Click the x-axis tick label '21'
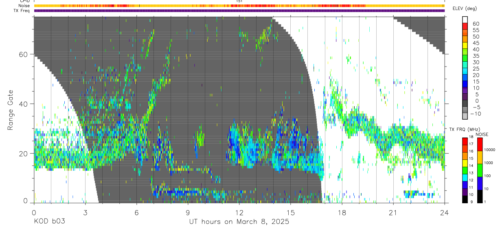This screenshot has width=500, height=230. pyautogui.click(x=393, y=212)
